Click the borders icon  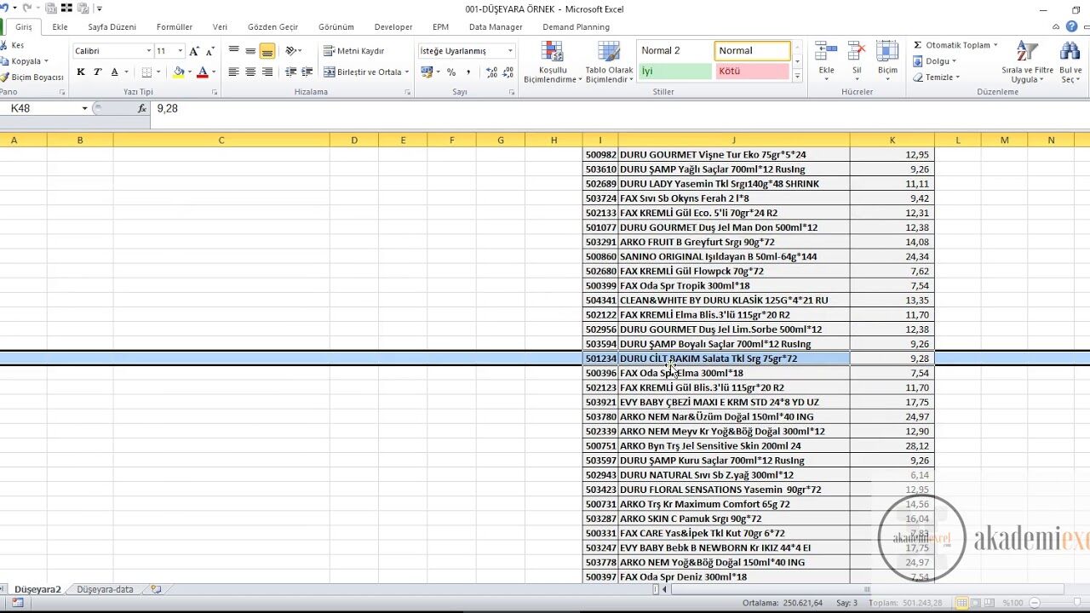coord(146,72)
